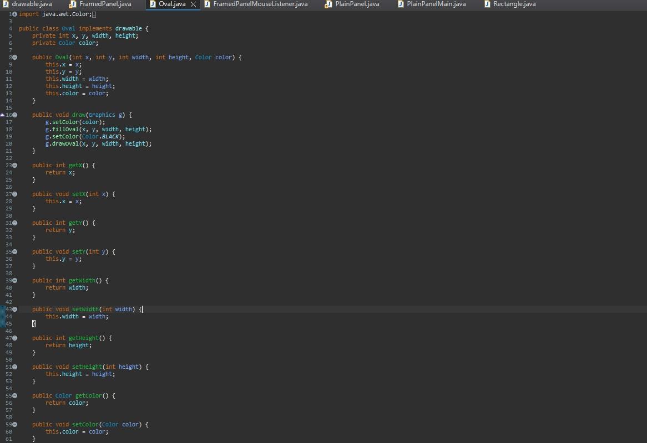The height and width of the screenshot is (443, 647).
Task: Click the Java file icon on PlainPanel.java tab
Action: pyautogui.click(x=328, y=4)
